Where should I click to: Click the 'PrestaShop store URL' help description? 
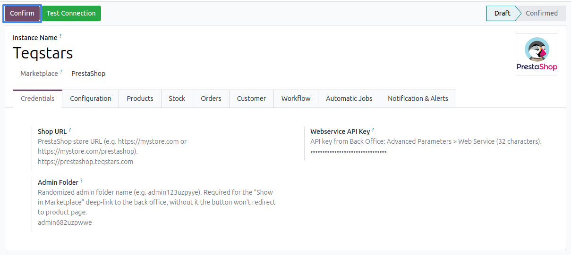pos(112,146)
